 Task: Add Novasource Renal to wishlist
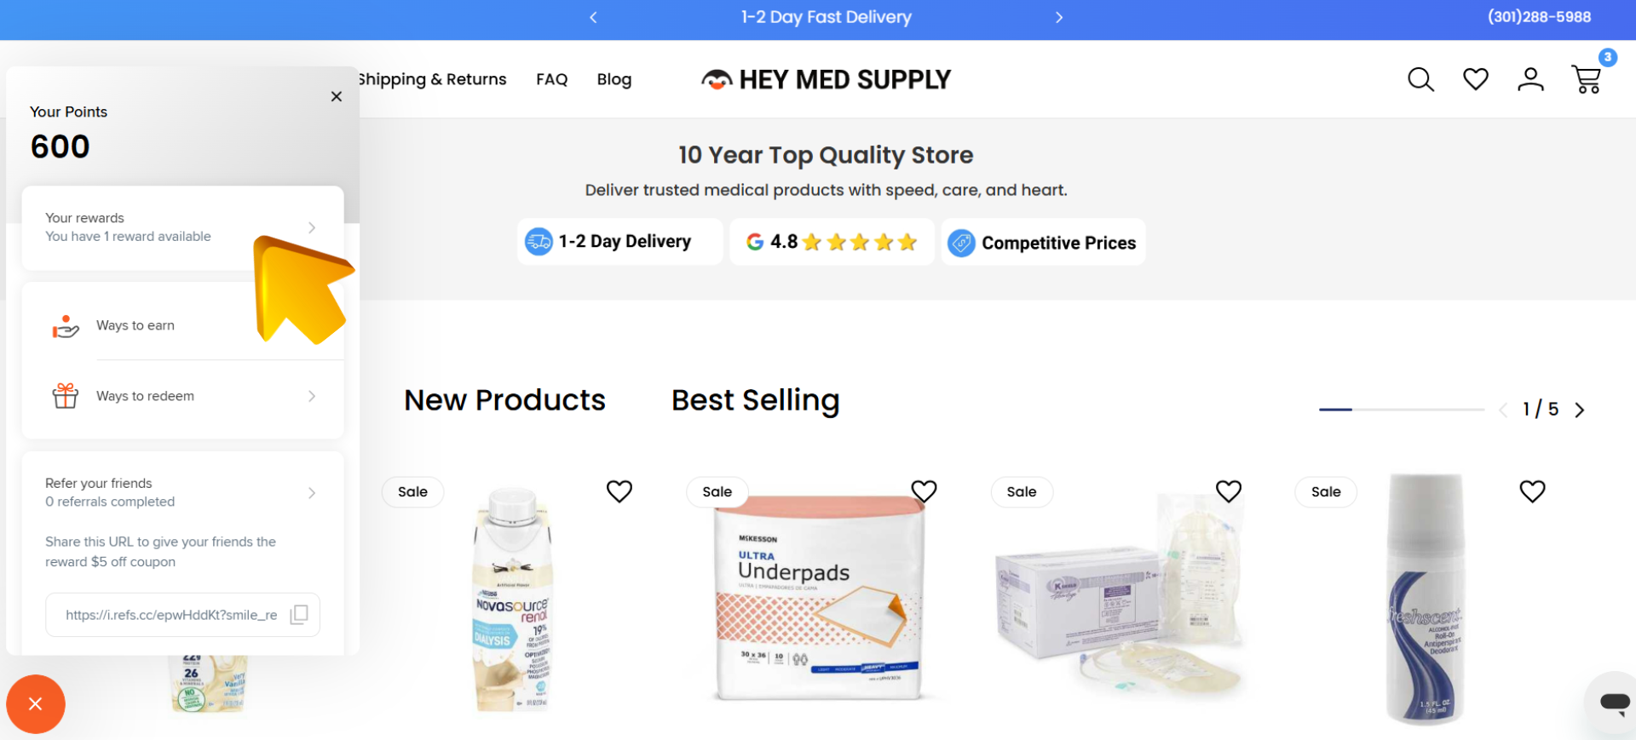pos(619,491)
